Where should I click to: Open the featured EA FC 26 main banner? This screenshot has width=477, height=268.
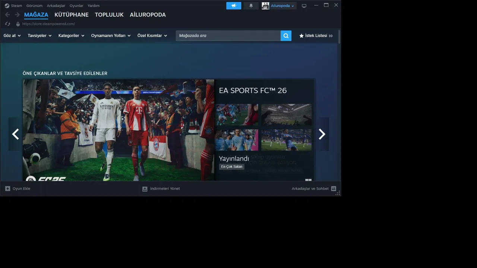pyautogui.click(x=119, y=130)
